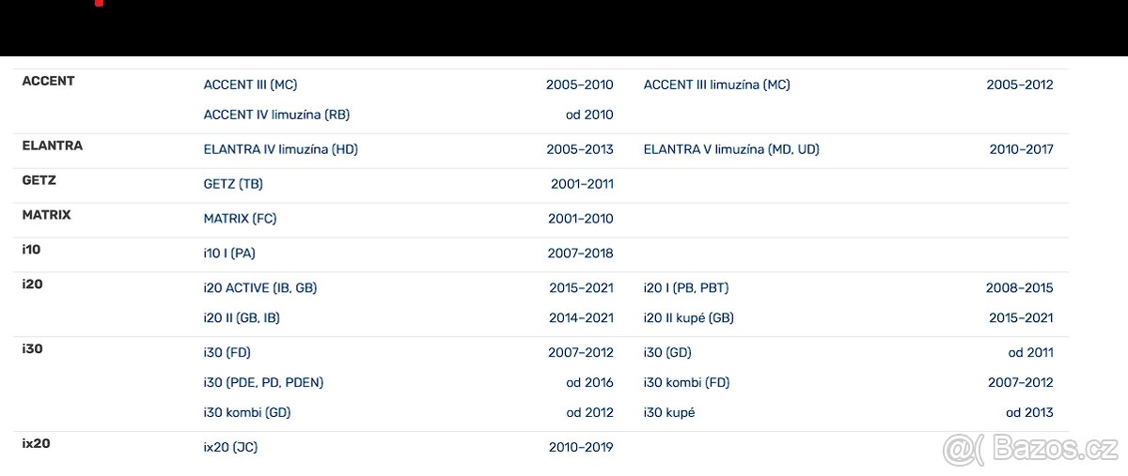Click the ix20 (JC) model link
This screenshot has height=476, width=1128.
(x=230, y=448)
